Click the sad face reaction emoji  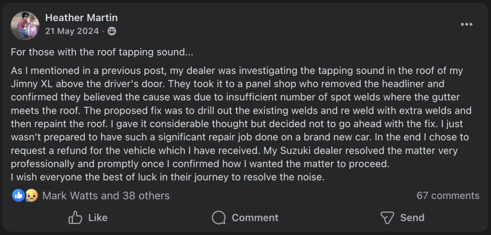pos(32,195)
